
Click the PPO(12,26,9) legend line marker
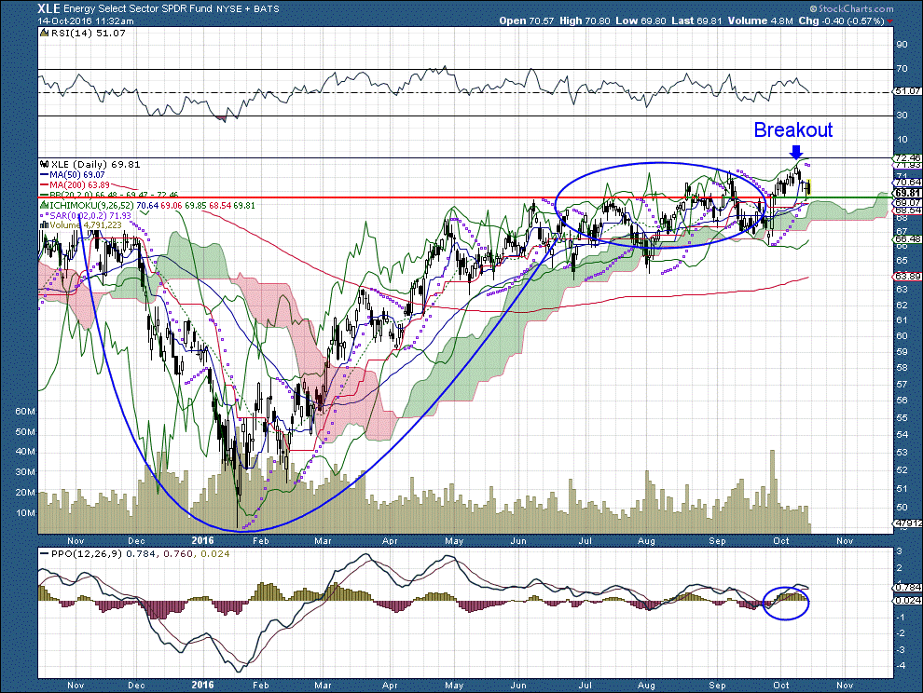point(44,554)
